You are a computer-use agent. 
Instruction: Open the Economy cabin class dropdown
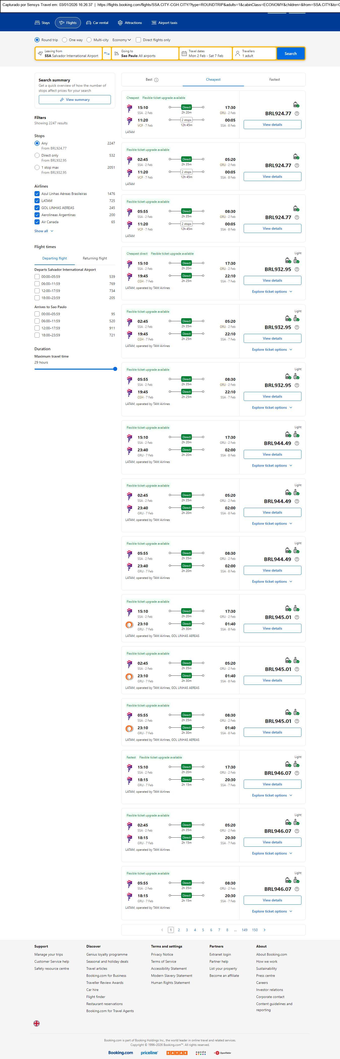[x=121, y=40]
